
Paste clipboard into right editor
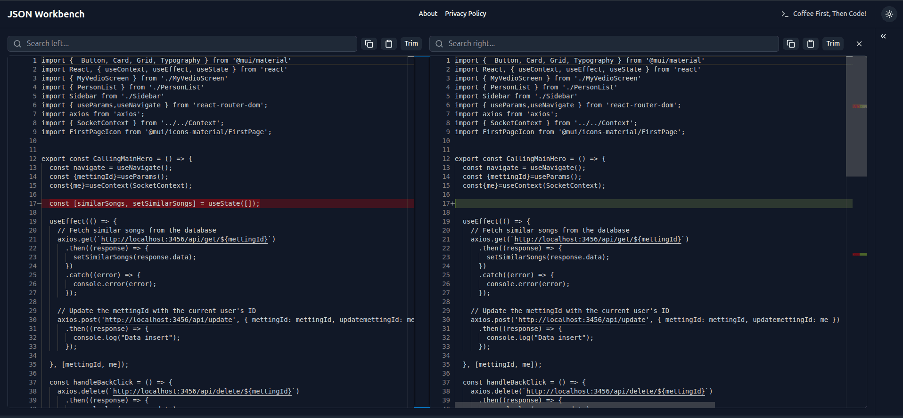[x=811, y=44]
